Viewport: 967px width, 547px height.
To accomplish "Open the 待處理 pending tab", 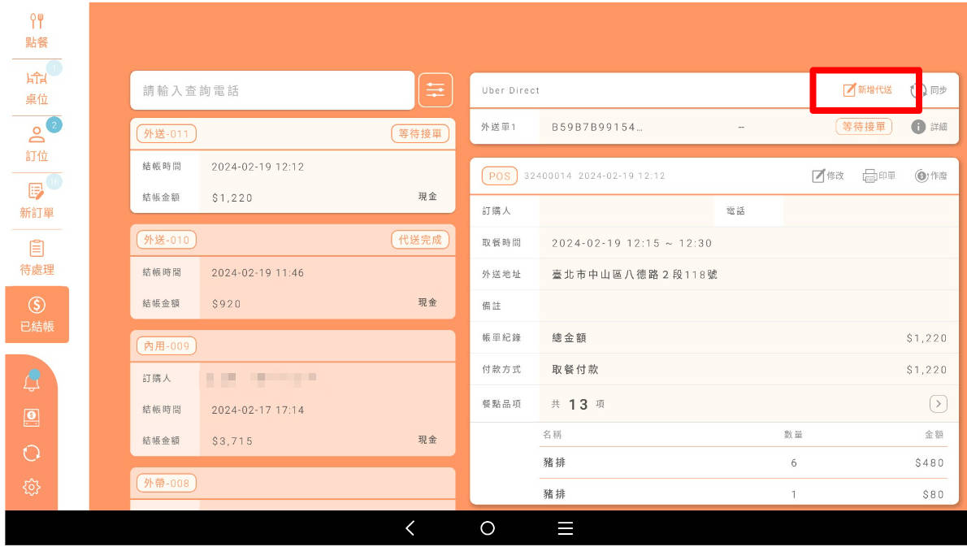I will click(37, 258).
